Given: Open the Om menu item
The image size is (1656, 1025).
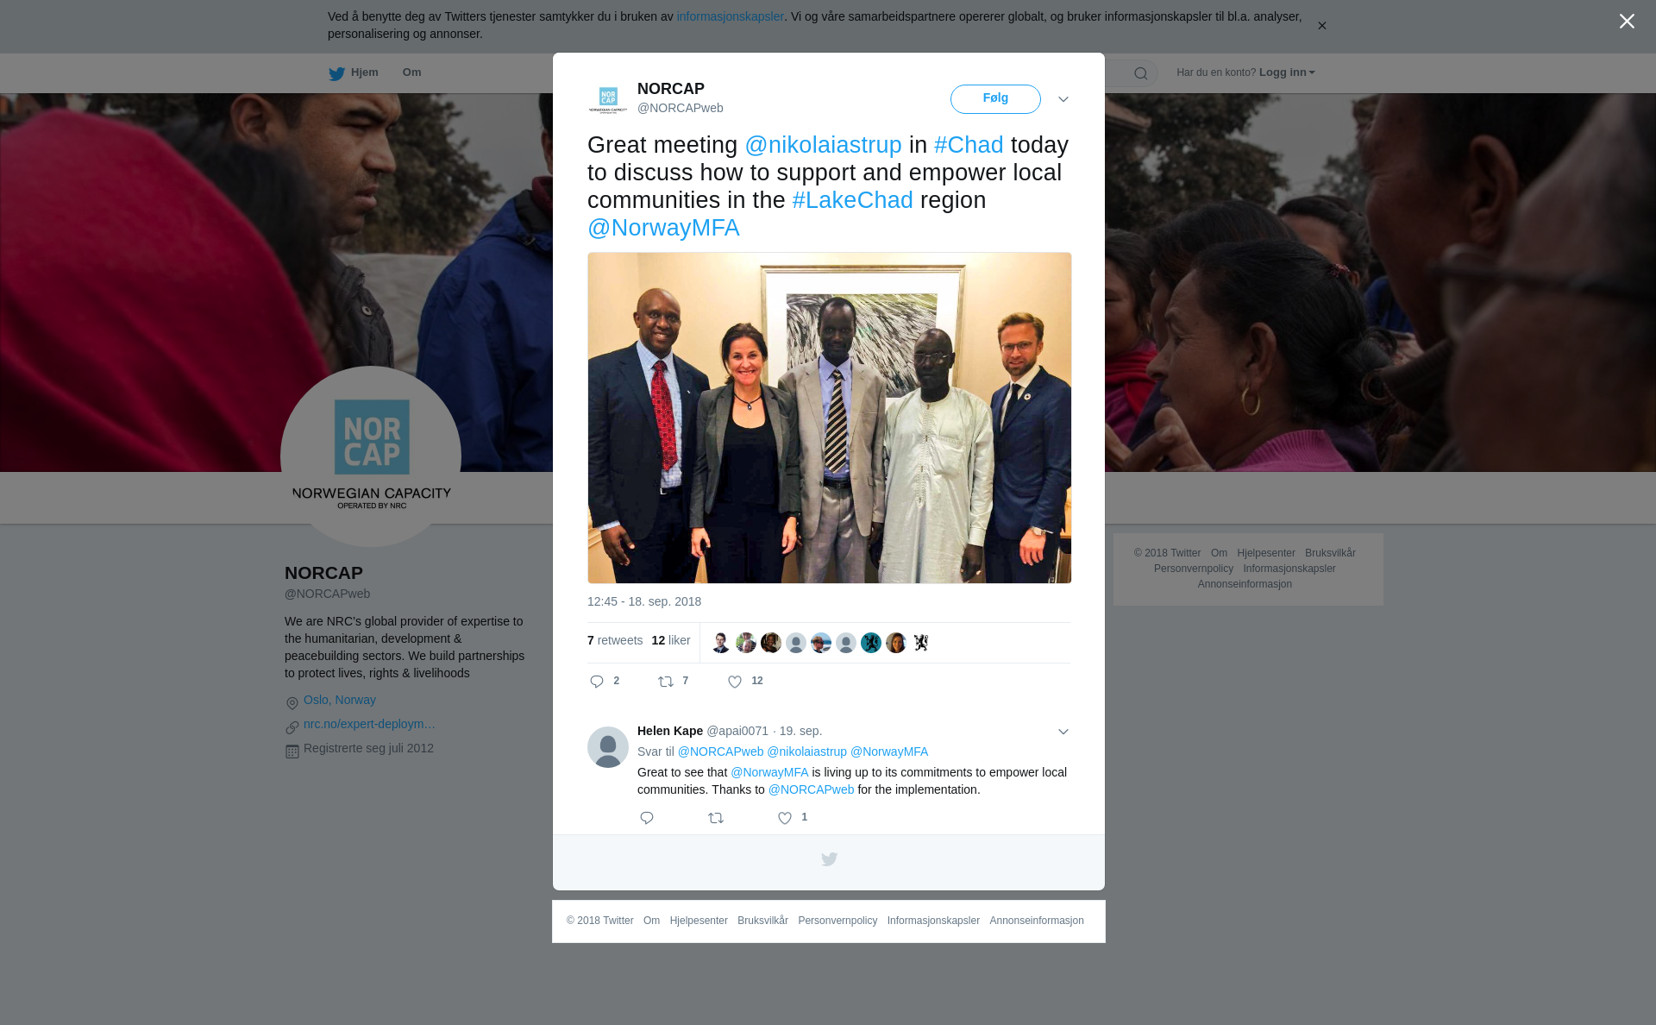Looking at the screenshot, I should click(411, 72).
